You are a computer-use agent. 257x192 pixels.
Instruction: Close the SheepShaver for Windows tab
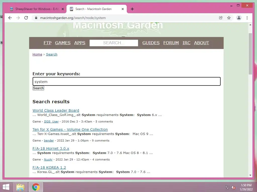[x=62, y=9]
